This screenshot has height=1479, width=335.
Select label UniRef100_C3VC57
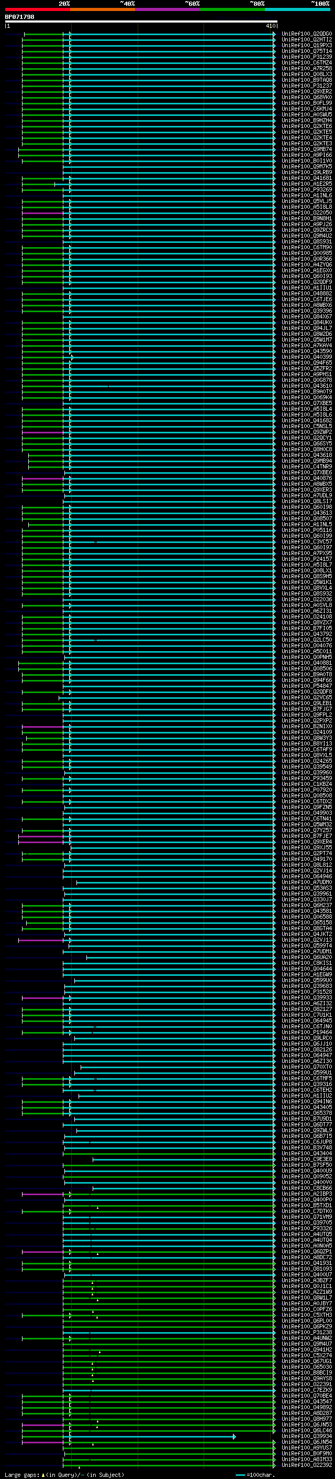(307, 541)
